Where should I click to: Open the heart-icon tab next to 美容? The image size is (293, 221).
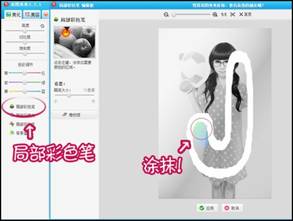[46, 15]
